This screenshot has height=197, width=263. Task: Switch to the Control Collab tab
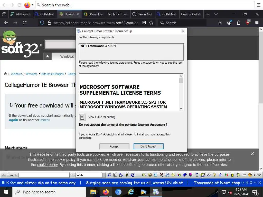pyautogui.click(x=191, y=14)
